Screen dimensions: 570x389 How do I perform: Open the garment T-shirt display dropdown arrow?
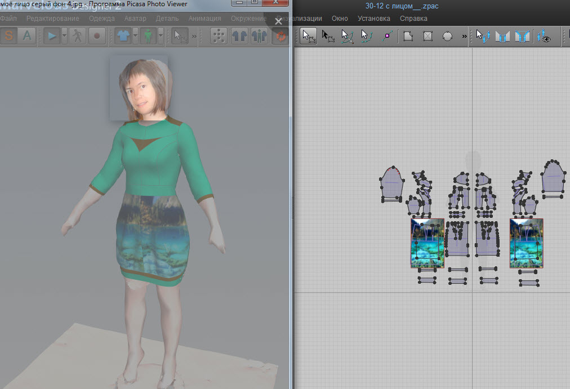tap(135, 35)
